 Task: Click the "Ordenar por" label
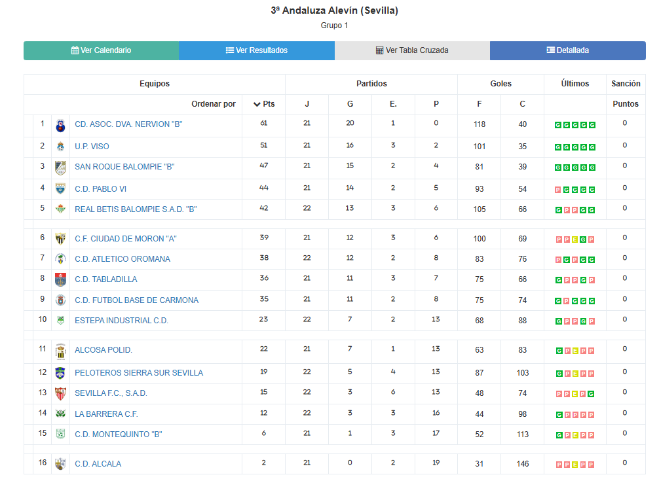point(214,104)
